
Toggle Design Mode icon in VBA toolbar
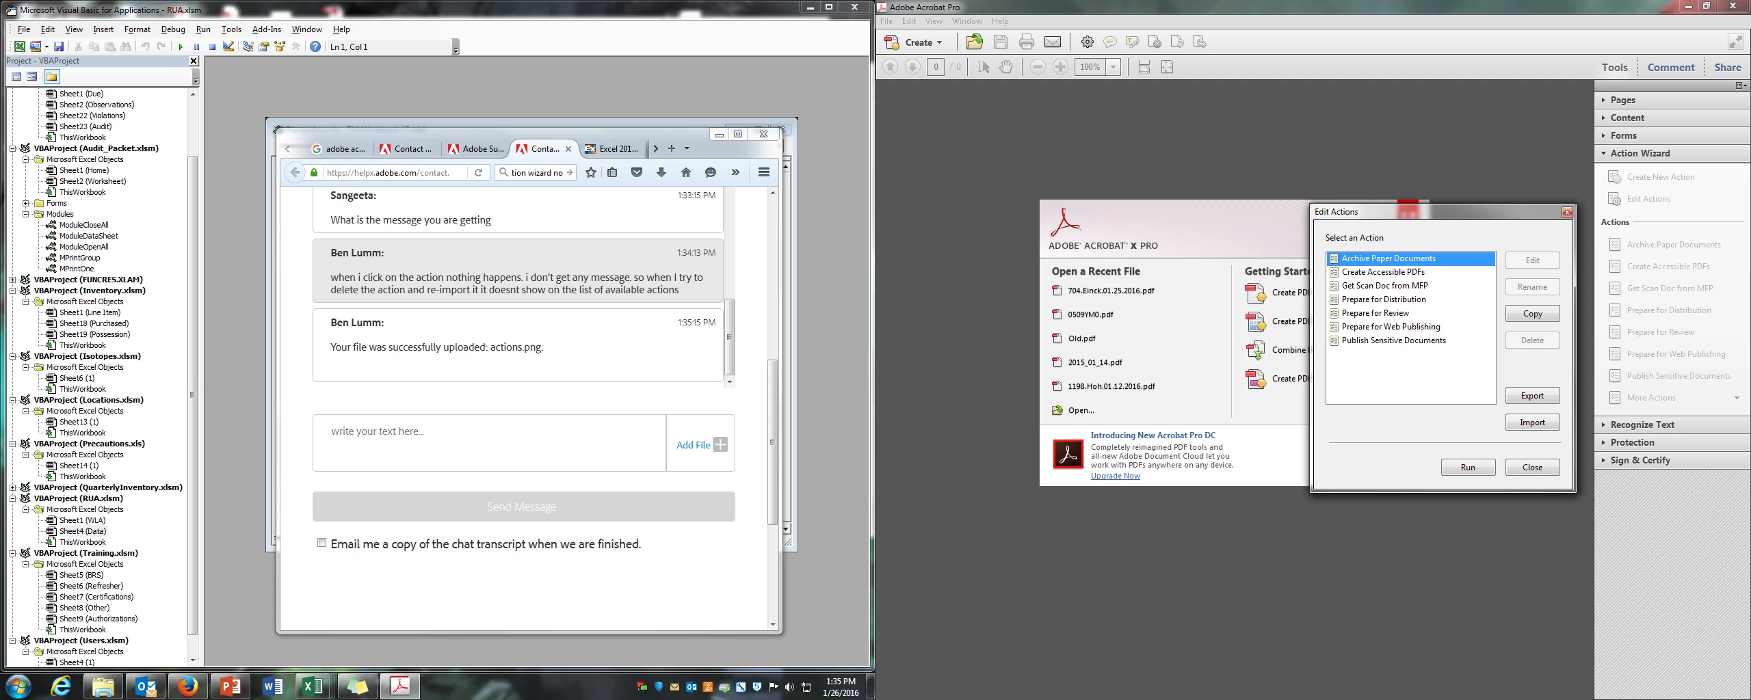coord(228,46)
